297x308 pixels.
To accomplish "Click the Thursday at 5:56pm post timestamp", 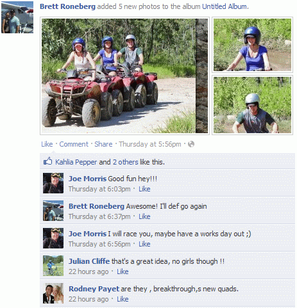I will 150,144.
